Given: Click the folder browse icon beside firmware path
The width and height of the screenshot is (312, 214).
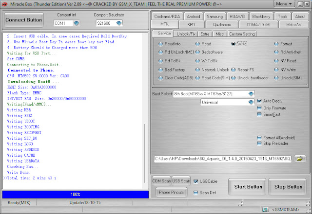Looking at the screenshot, I should pyautogui.click(x=300, y=159).
